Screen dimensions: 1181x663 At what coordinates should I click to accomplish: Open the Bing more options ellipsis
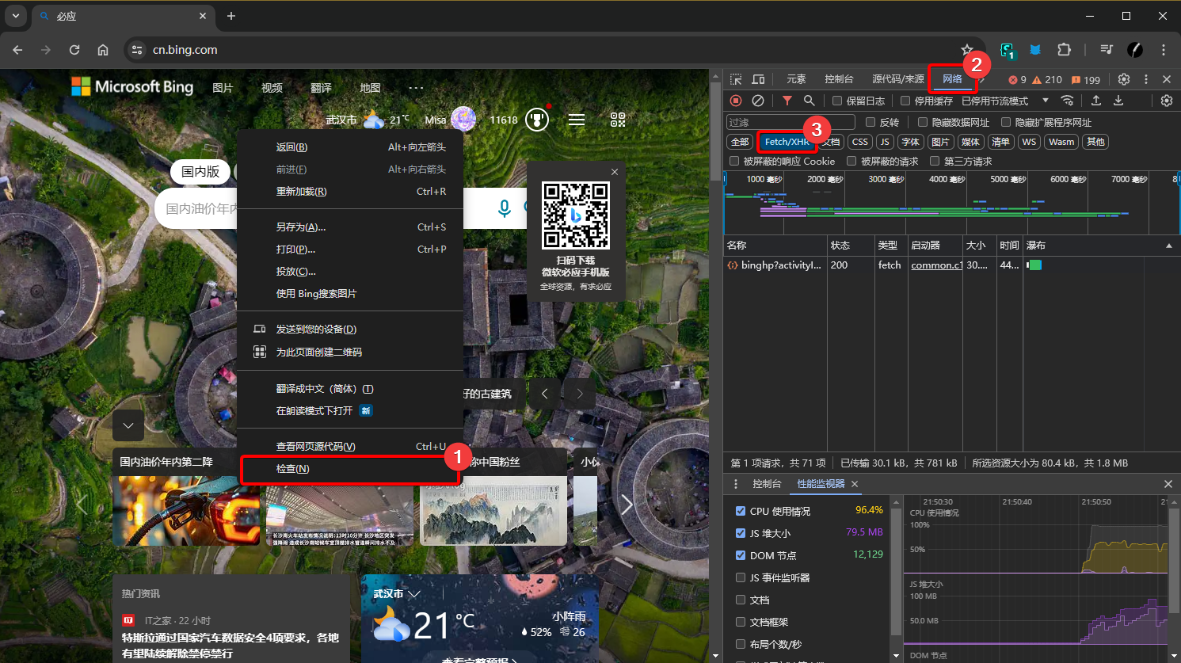[416, 88]
